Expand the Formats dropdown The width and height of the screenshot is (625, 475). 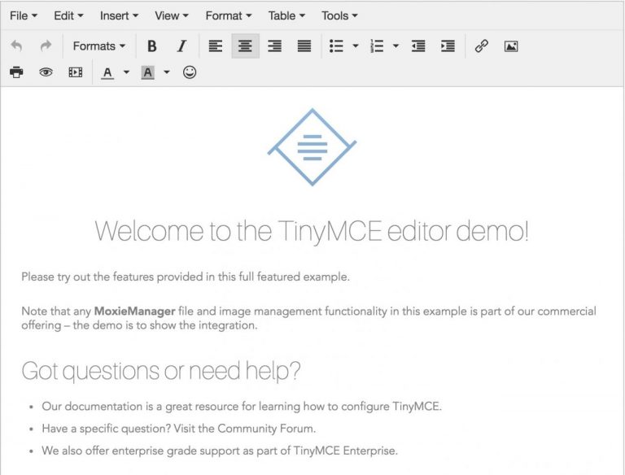[x=98, y=46]
